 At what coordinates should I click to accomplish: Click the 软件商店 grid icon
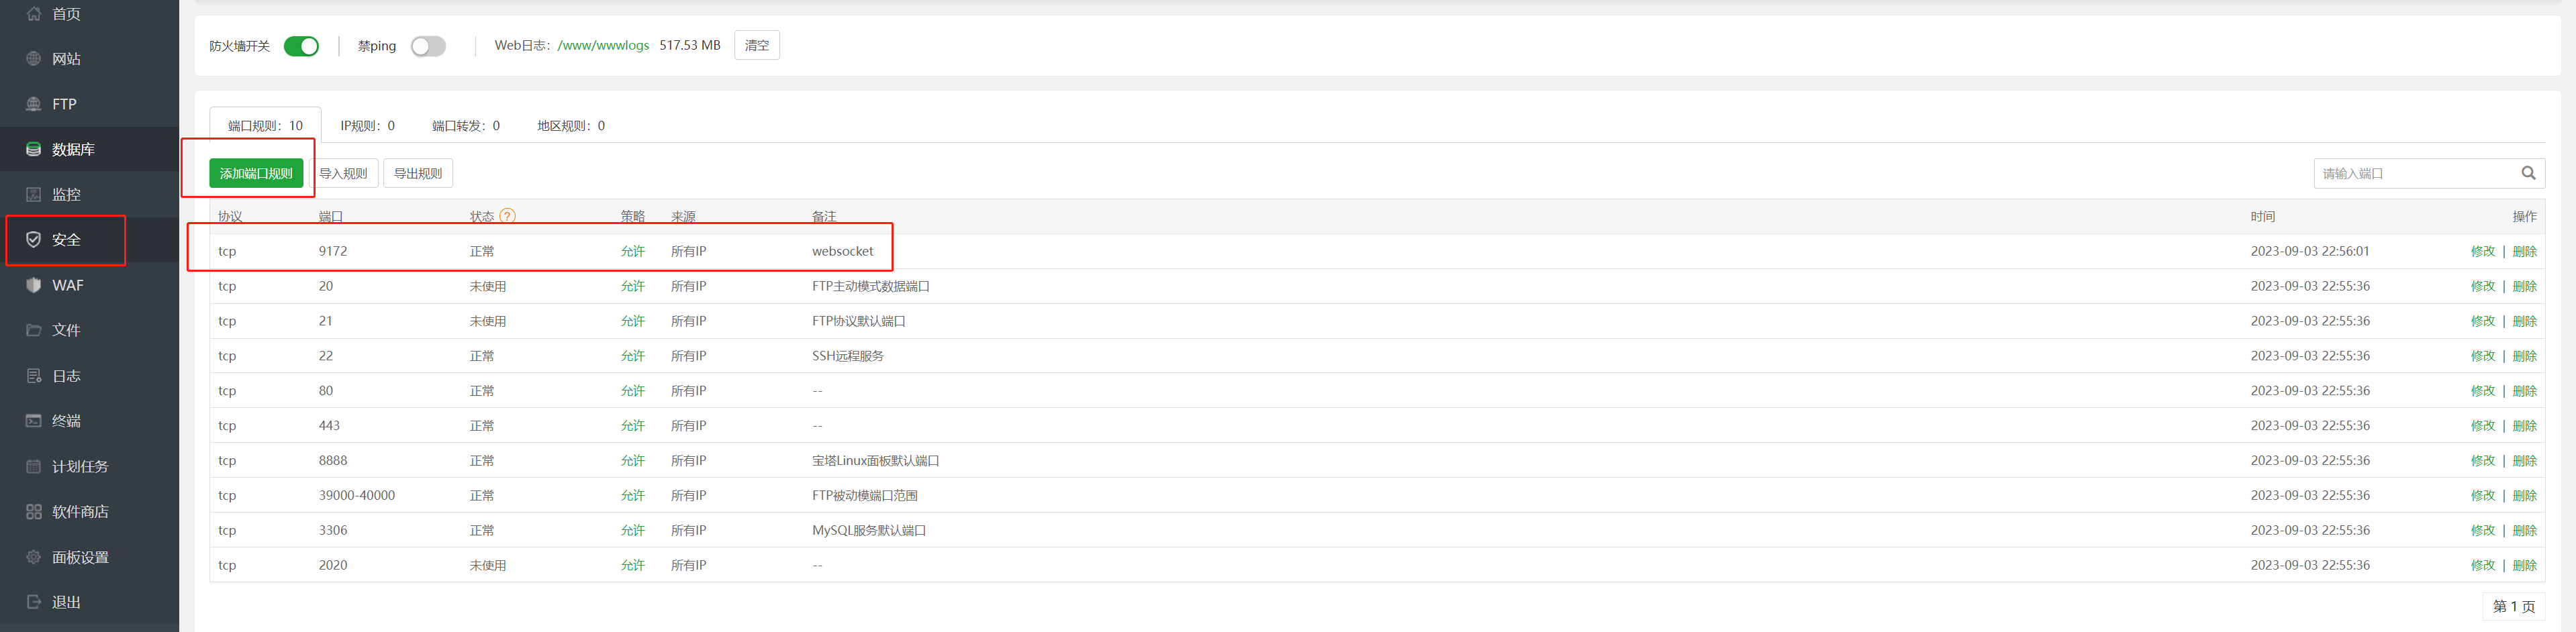[33, 512]
